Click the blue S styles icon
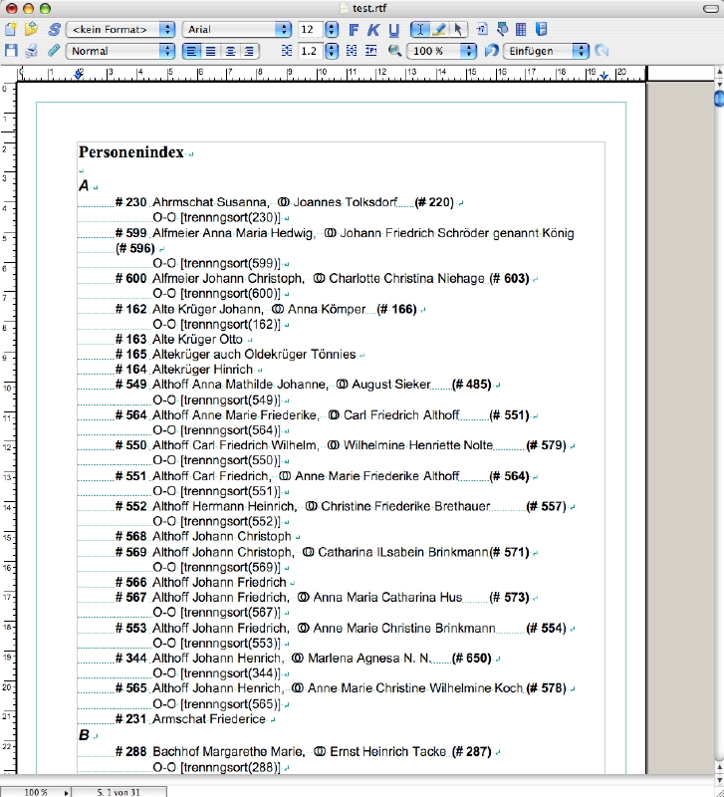This screenshot has width=724, height=797. 54,30
